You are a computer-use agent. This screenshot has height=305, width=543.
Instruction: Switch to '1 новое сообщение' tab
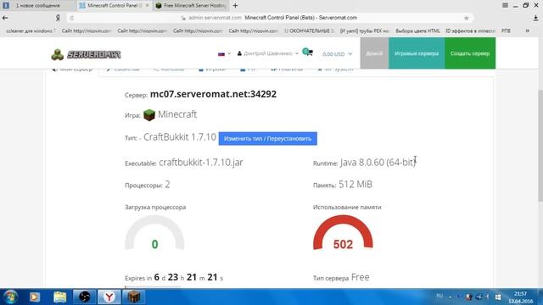point(37,6)
